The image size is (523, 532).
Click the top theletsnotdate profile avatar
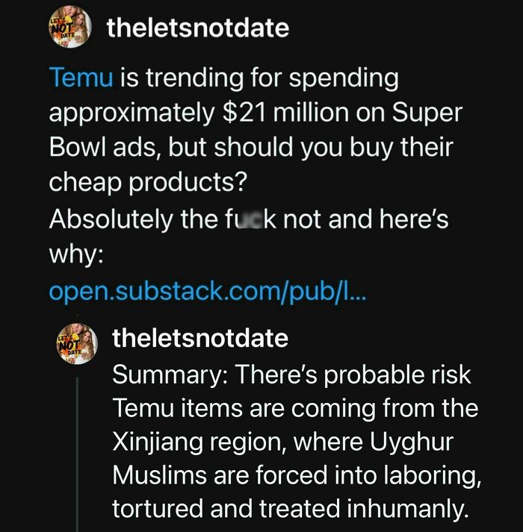(x=69, y=30)
